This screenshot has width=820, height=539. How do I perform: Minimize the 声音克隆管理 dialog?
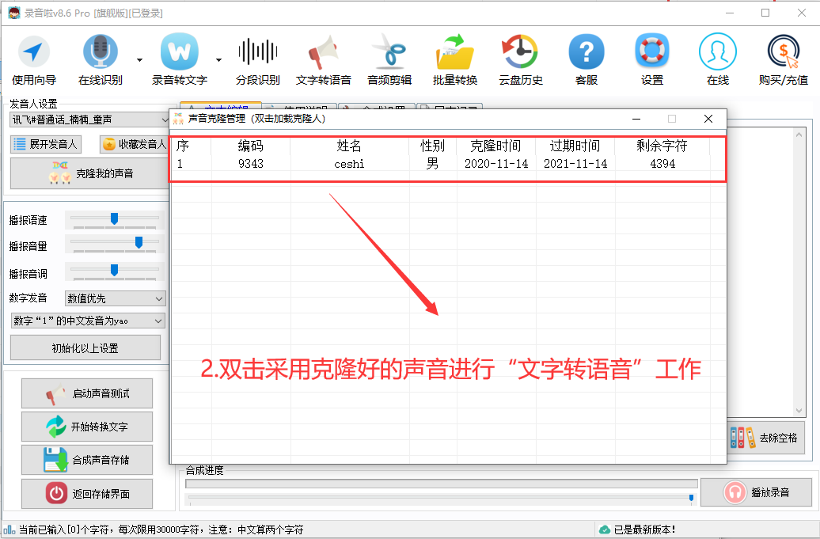click(x=636, y=119)
